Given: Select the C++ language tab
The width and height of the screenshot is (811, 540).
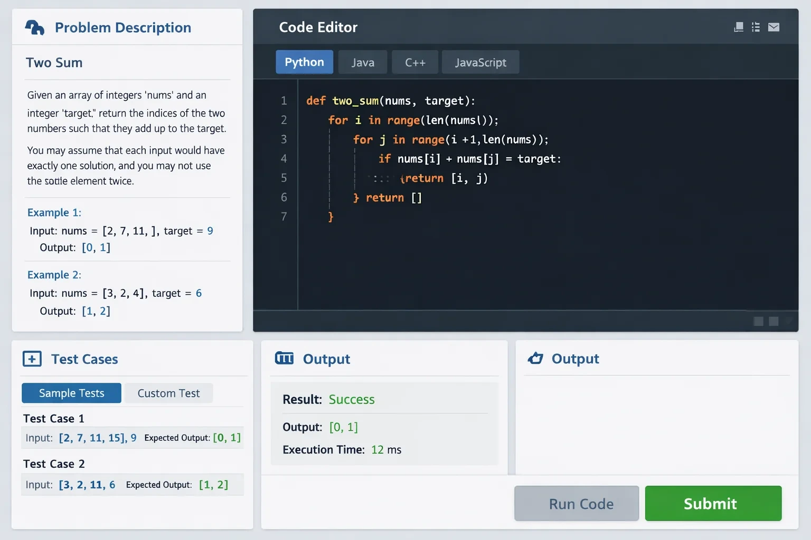Looking at the screenshot, I should (x=415, y=62).
